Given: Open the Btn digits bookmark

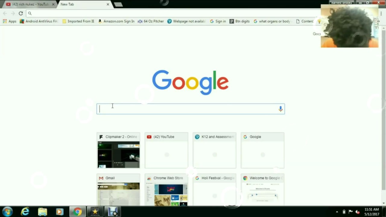Looking at the screenshot, I should click(x=239, y=21).
